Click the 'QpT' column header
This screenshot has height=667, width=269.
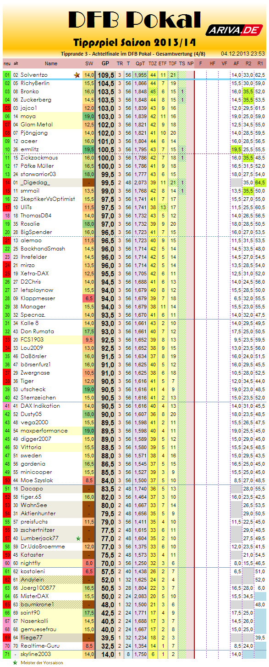[x=141, y=63]
